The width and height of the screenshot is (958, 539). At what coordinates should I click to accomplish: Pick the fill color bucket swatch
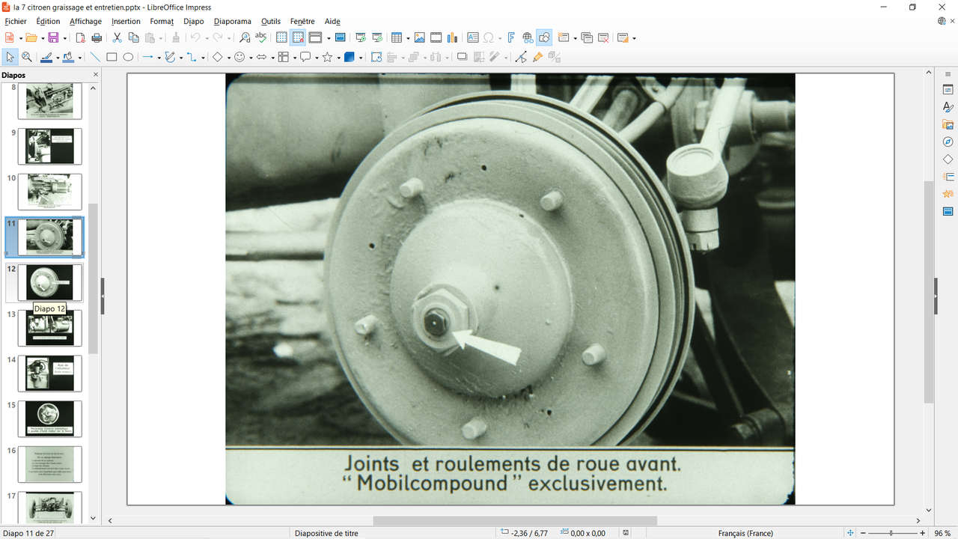[68, 57]
